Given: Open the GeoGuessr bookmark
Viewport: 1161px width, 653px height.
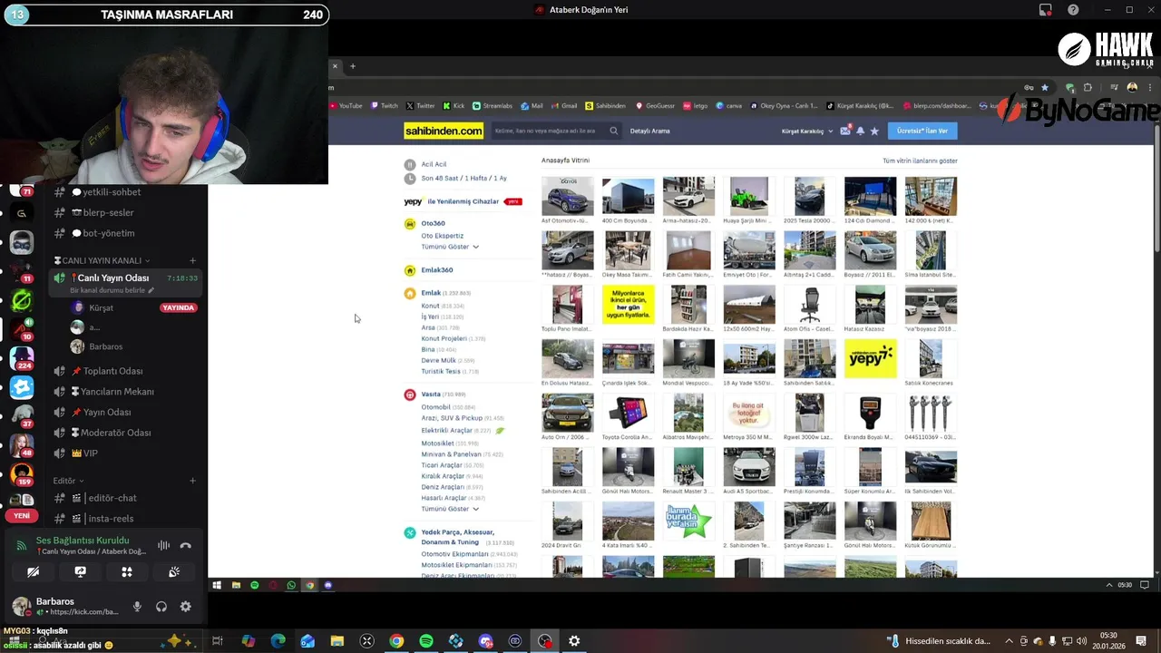Looking at the screenshot, I should point(655,105).
